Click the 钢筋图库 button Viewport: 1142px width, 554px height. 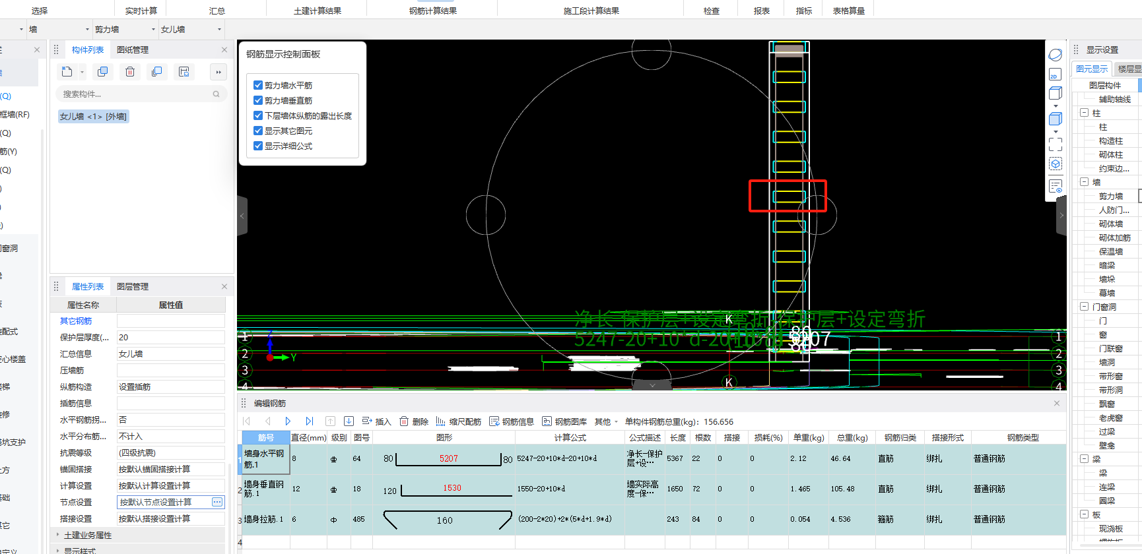pyautogui.click(x=564, y=421)
